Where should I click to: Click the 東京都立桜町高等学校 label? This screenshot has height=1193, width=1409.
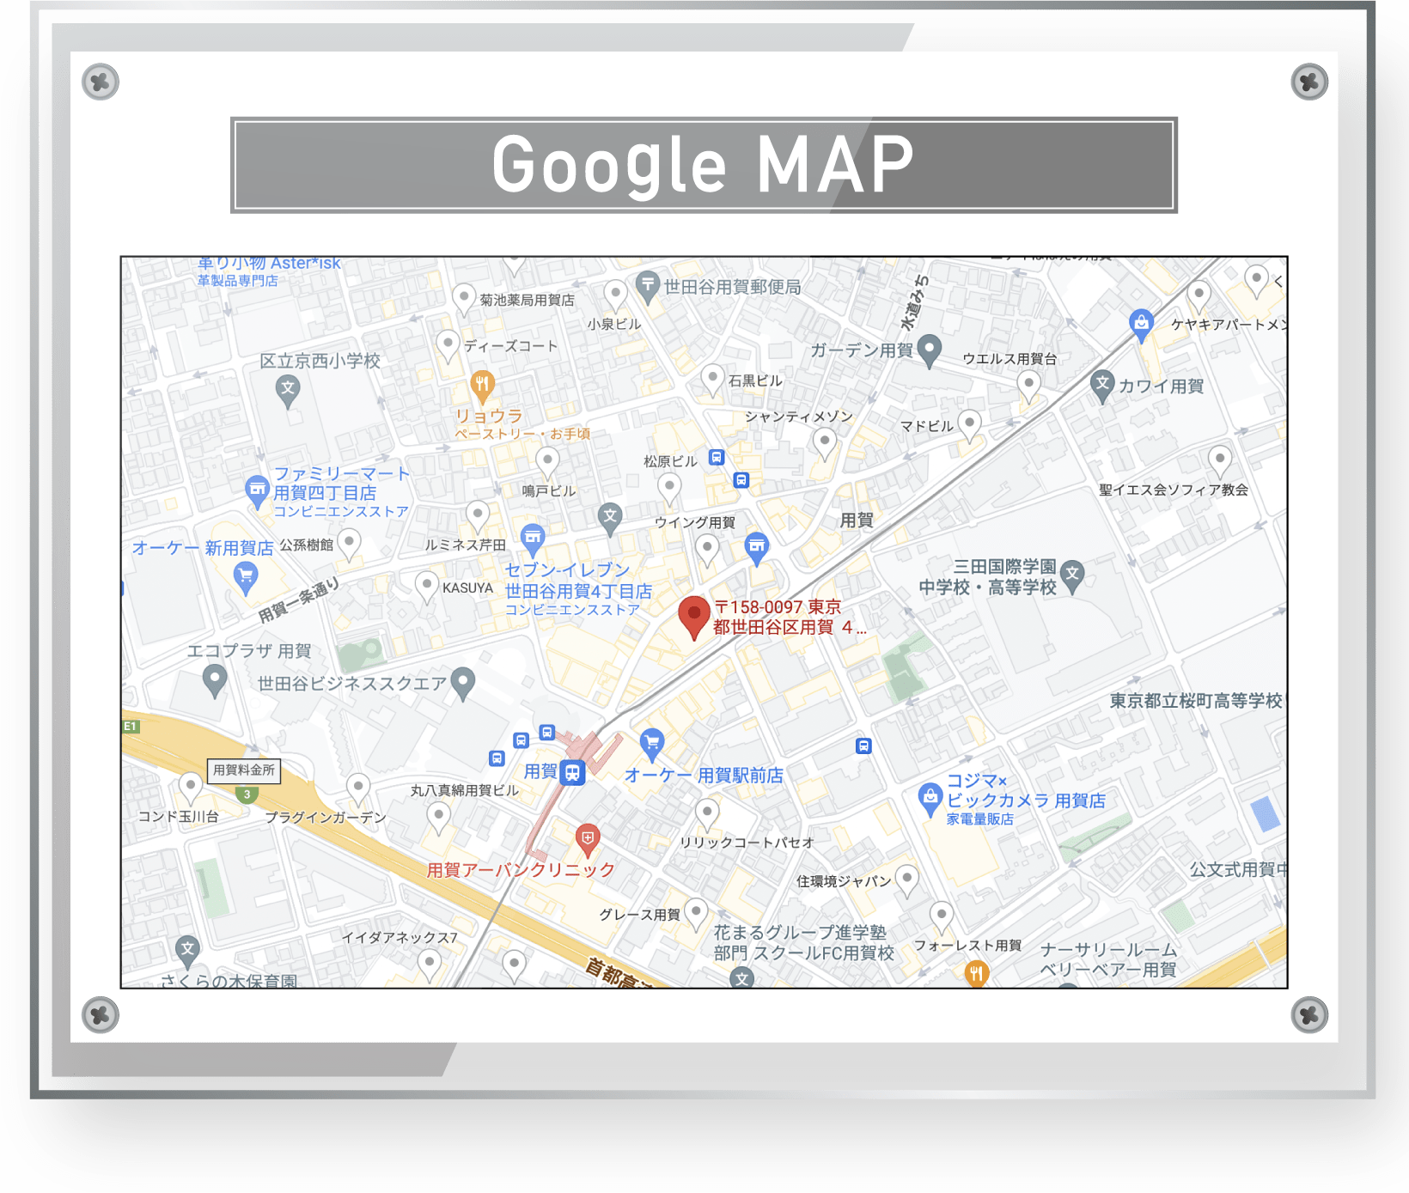pos(1196,701)
